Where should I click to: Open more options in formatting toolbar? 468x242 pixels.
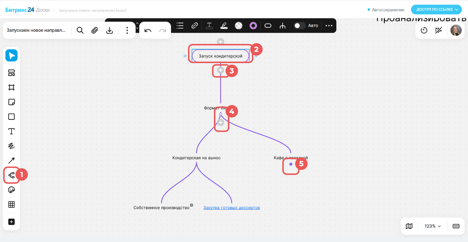pos(329,26)
